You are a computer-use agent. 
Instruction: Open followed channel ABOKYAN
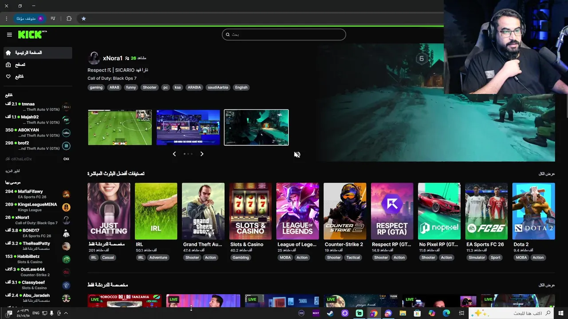tap(37, 132)
